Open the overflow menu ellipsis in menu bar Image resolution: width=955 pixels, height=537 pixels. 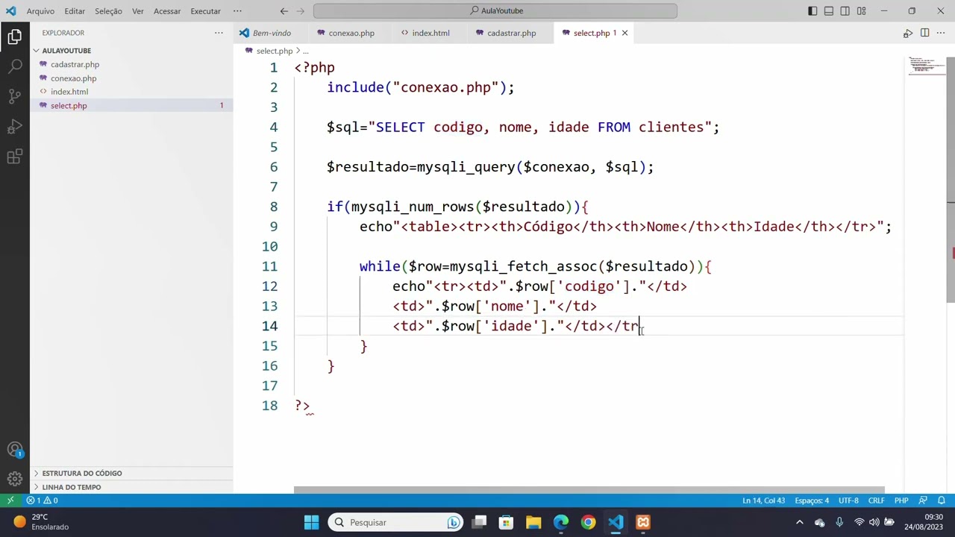[237, 11]
